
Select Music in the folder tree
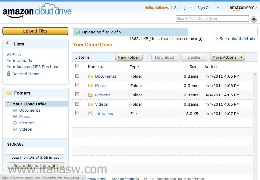[x=24, y=116]
